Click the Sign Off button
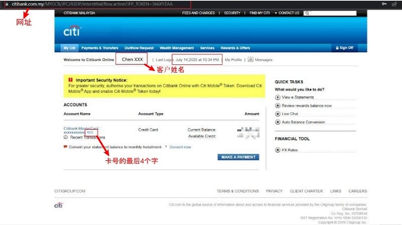Viewport: 402px width, 225px height. pyautogui.click(x=345, y=48)
